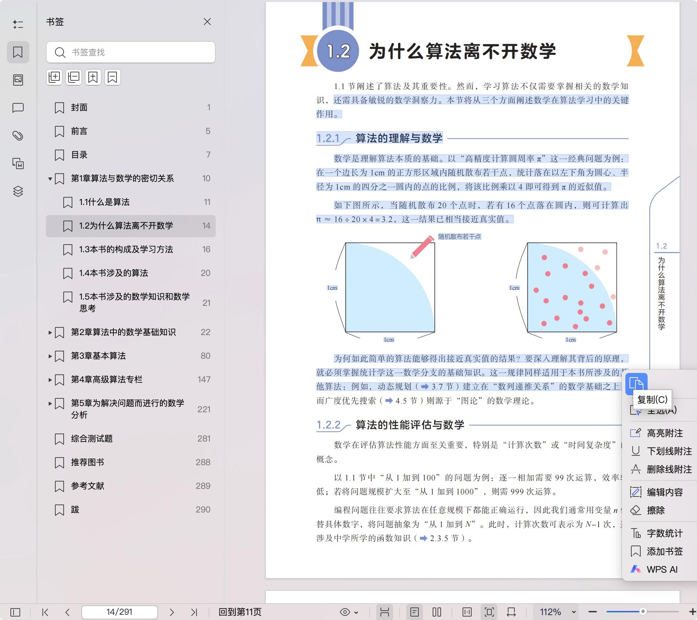The image size is (697, 620).
Task: Open the Attachments panel in the sidebar
Action: tap(18, 136)
